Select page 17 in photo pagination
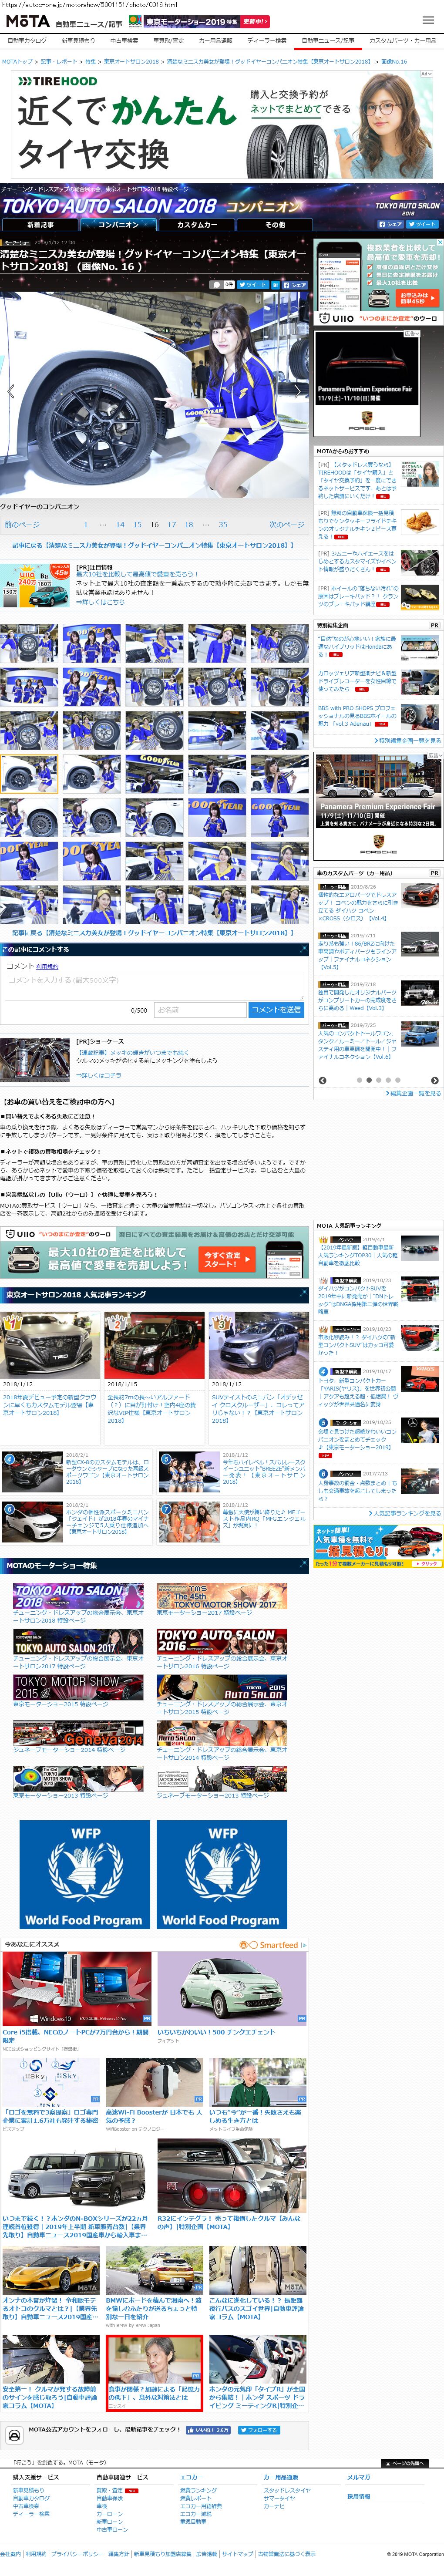This screenshot has height=2576, width=444. click(171, 524)
